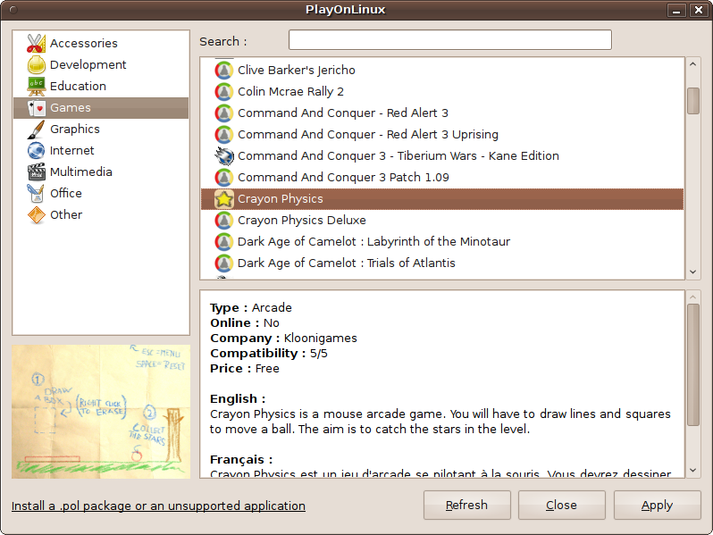The image size is (713, 535).
Task: Click icon beside Trials of Atlantis
Action: click(223, 263)
